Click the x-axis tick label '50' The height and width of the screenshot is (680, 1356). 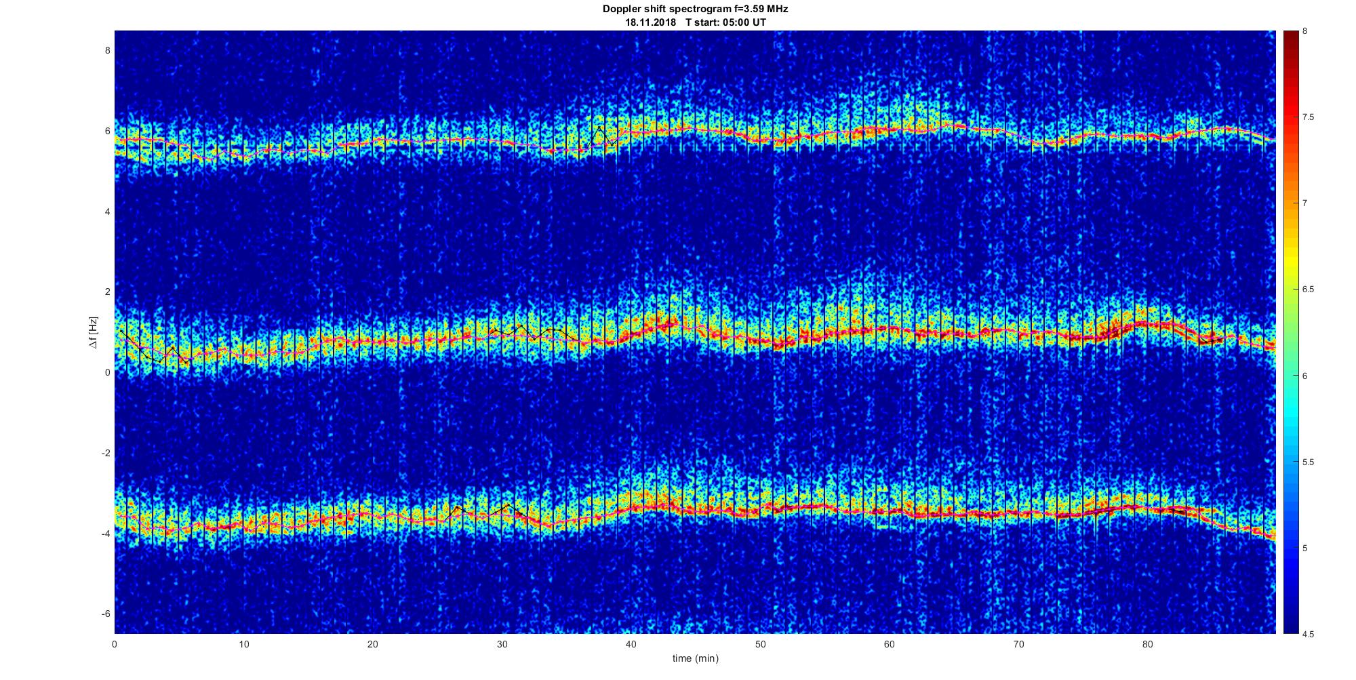(760, 644)
